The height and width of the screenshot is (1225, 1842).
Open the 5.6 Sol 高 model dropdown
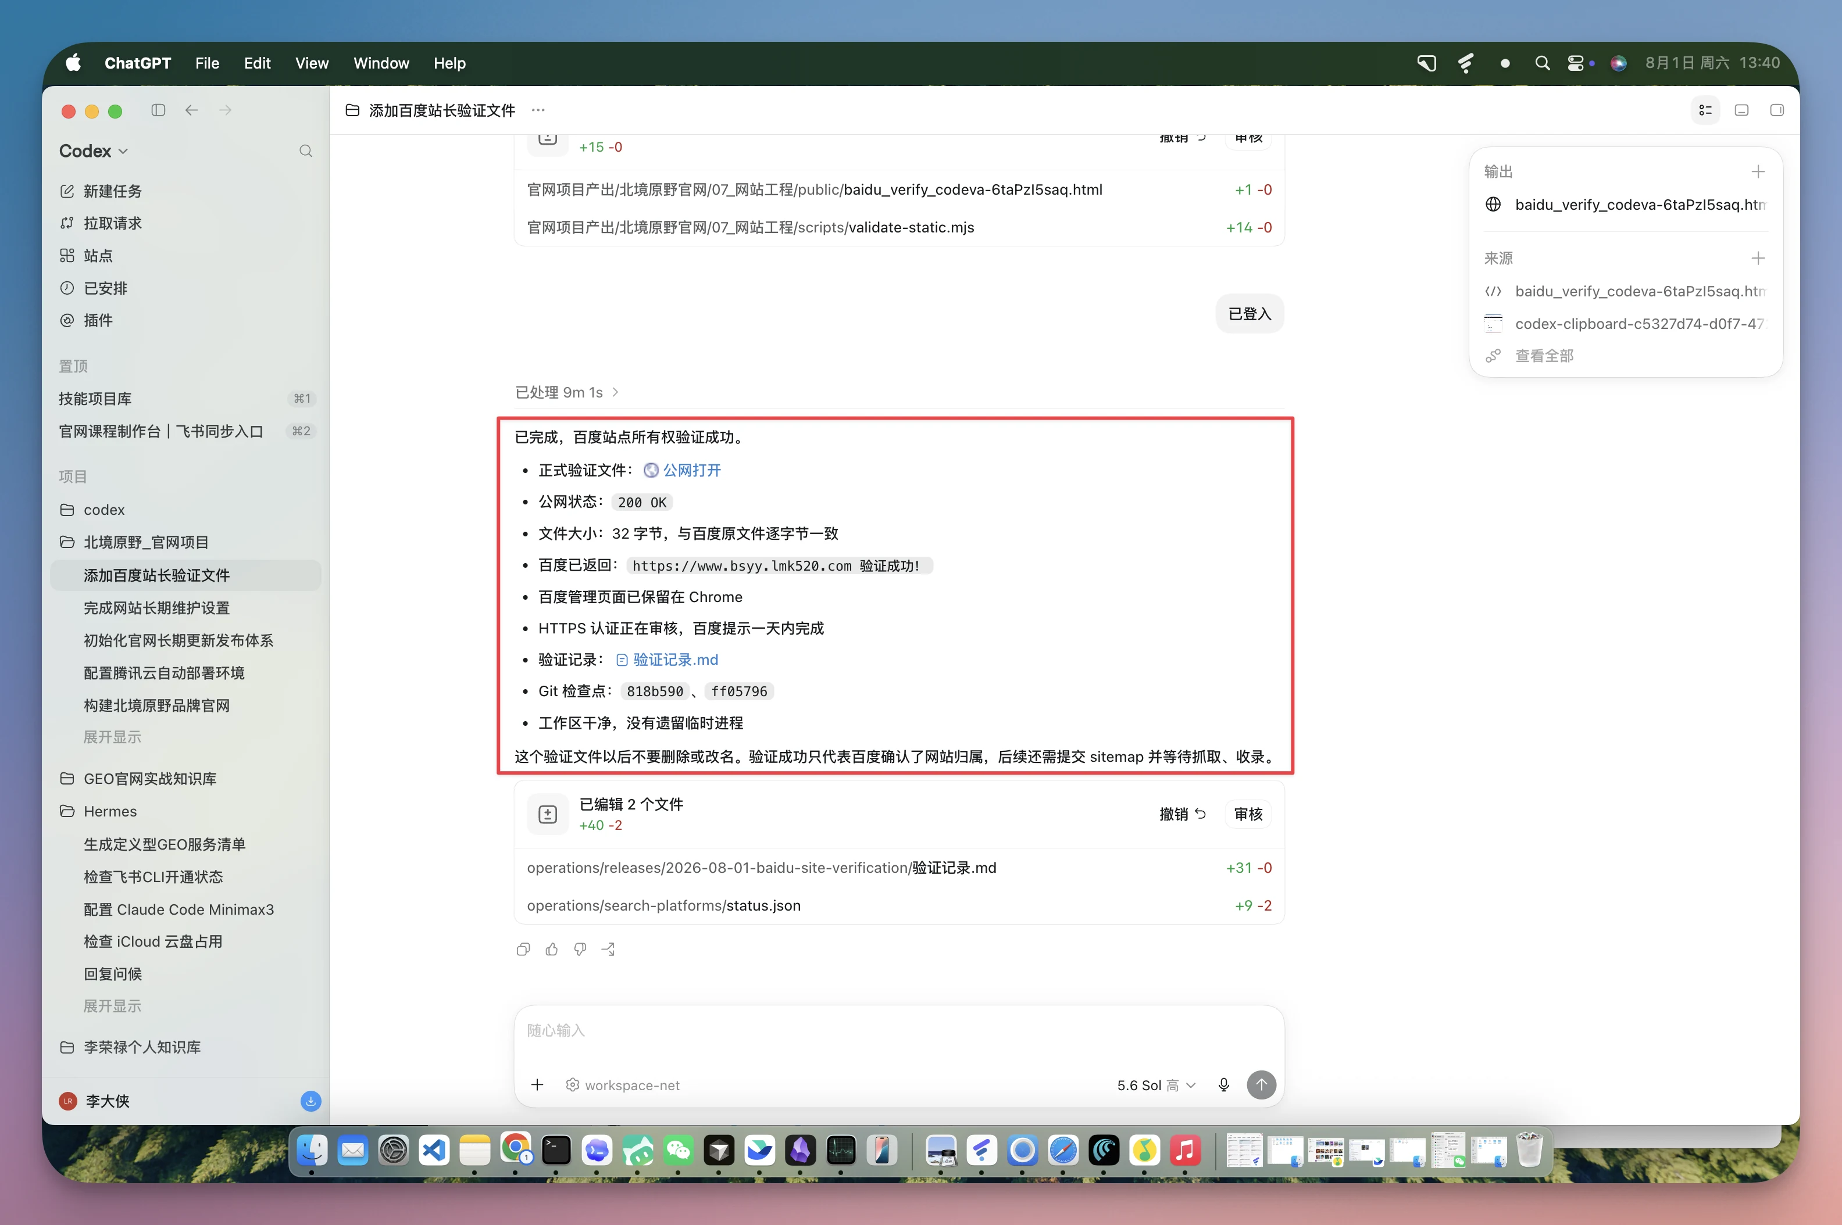click(x=1156, y=1085)
